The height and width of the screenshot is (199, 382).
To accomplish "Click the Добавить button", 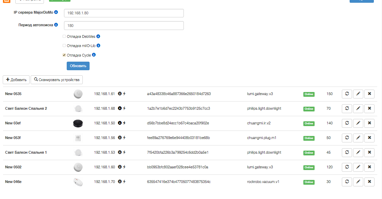I will (x=16, y=80).
